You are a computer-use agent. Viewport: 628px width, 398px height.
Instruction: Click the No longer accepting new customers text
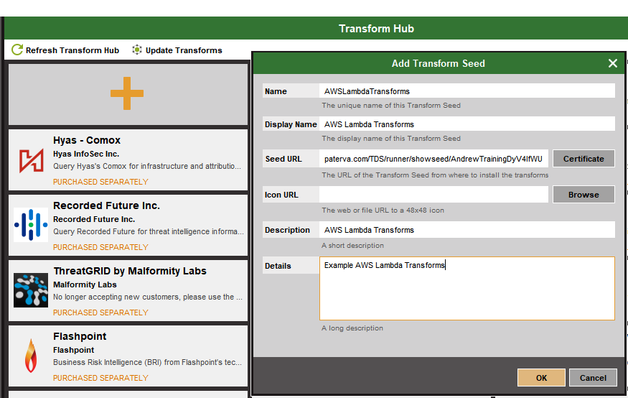tap(148, 297)
